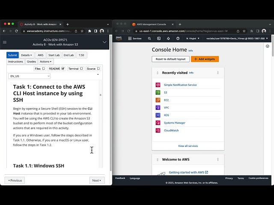Toggle the Source checkbox
This screenshot has width=274, height=205.
(98, 68)
